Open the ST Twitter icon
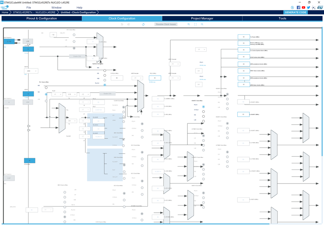This screenshot has height=226, width=324. coord(308,7)
